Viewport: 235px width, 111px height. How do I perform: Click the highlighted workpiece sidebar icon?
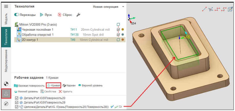pyautogui.click(x=6, y=94)
